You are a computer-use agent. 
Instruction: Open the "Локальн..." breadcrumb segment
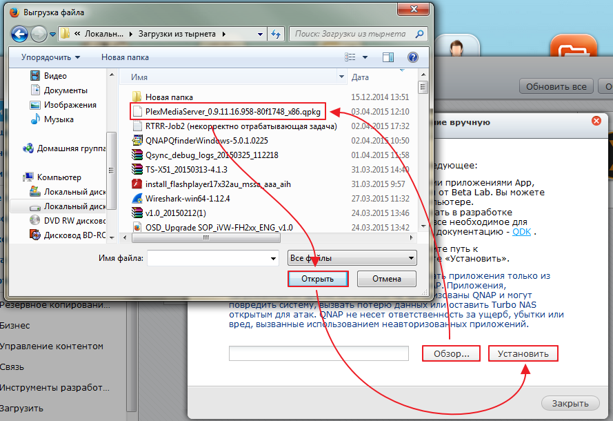pyautogui.click(x=103, y=34)
